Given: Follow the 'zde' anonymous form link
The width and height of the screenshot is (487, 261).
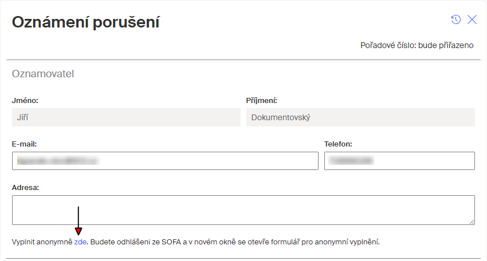Looking at the screenshot, I should point(80,242).
